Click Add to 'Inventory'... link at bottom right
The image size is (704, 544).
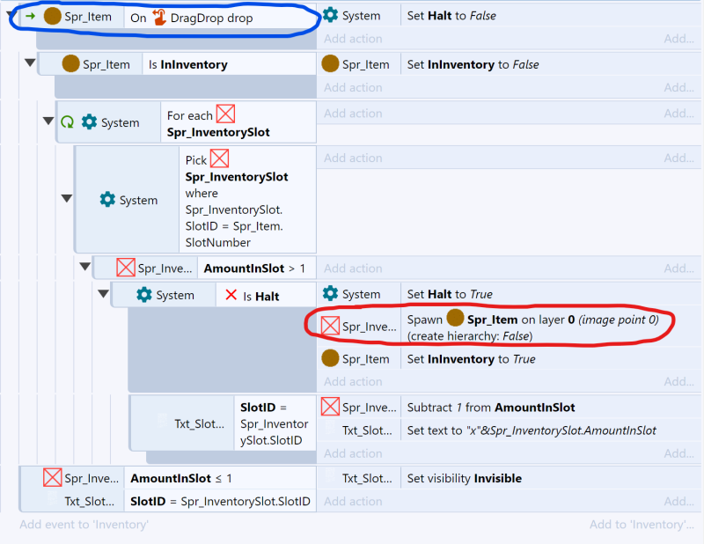[x=642, y=525]
